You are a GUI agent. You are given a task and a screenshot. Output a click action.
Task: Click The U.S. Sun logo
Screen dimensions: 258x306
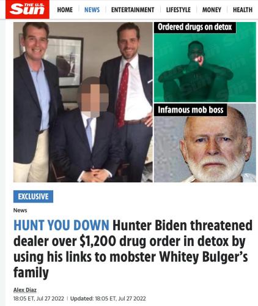pos(28,9)
